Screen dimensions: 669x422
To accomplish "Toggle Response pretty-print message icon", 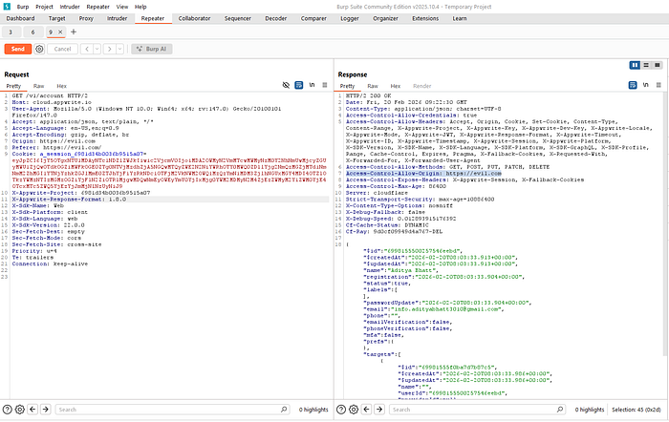I will [x=633, y=85].
